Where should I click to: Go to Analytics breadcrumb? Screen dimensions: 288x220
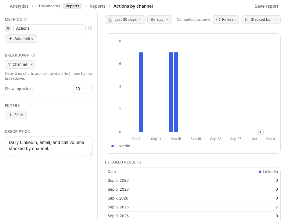coord(19,6)
